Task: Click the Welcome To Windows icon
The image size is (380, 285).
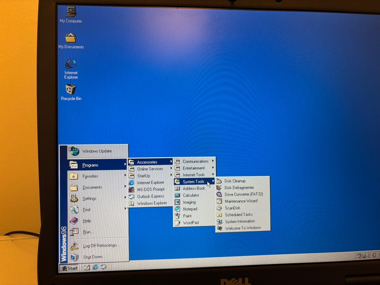Action: [220, 228]
